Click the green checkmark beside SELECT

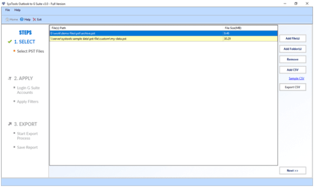[10, 42]
